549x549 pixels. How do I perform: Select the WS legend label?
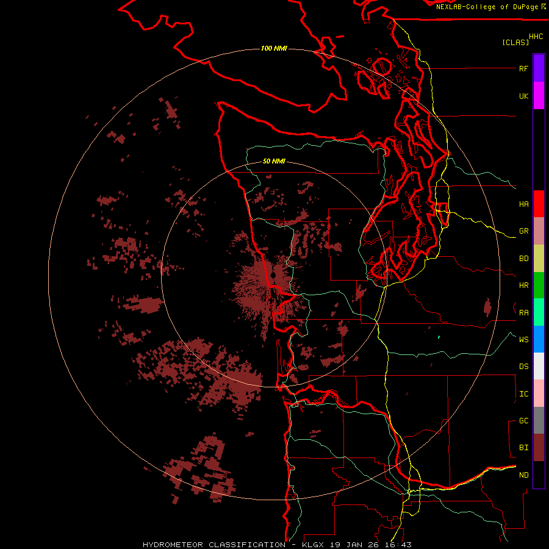click(523, 340)
